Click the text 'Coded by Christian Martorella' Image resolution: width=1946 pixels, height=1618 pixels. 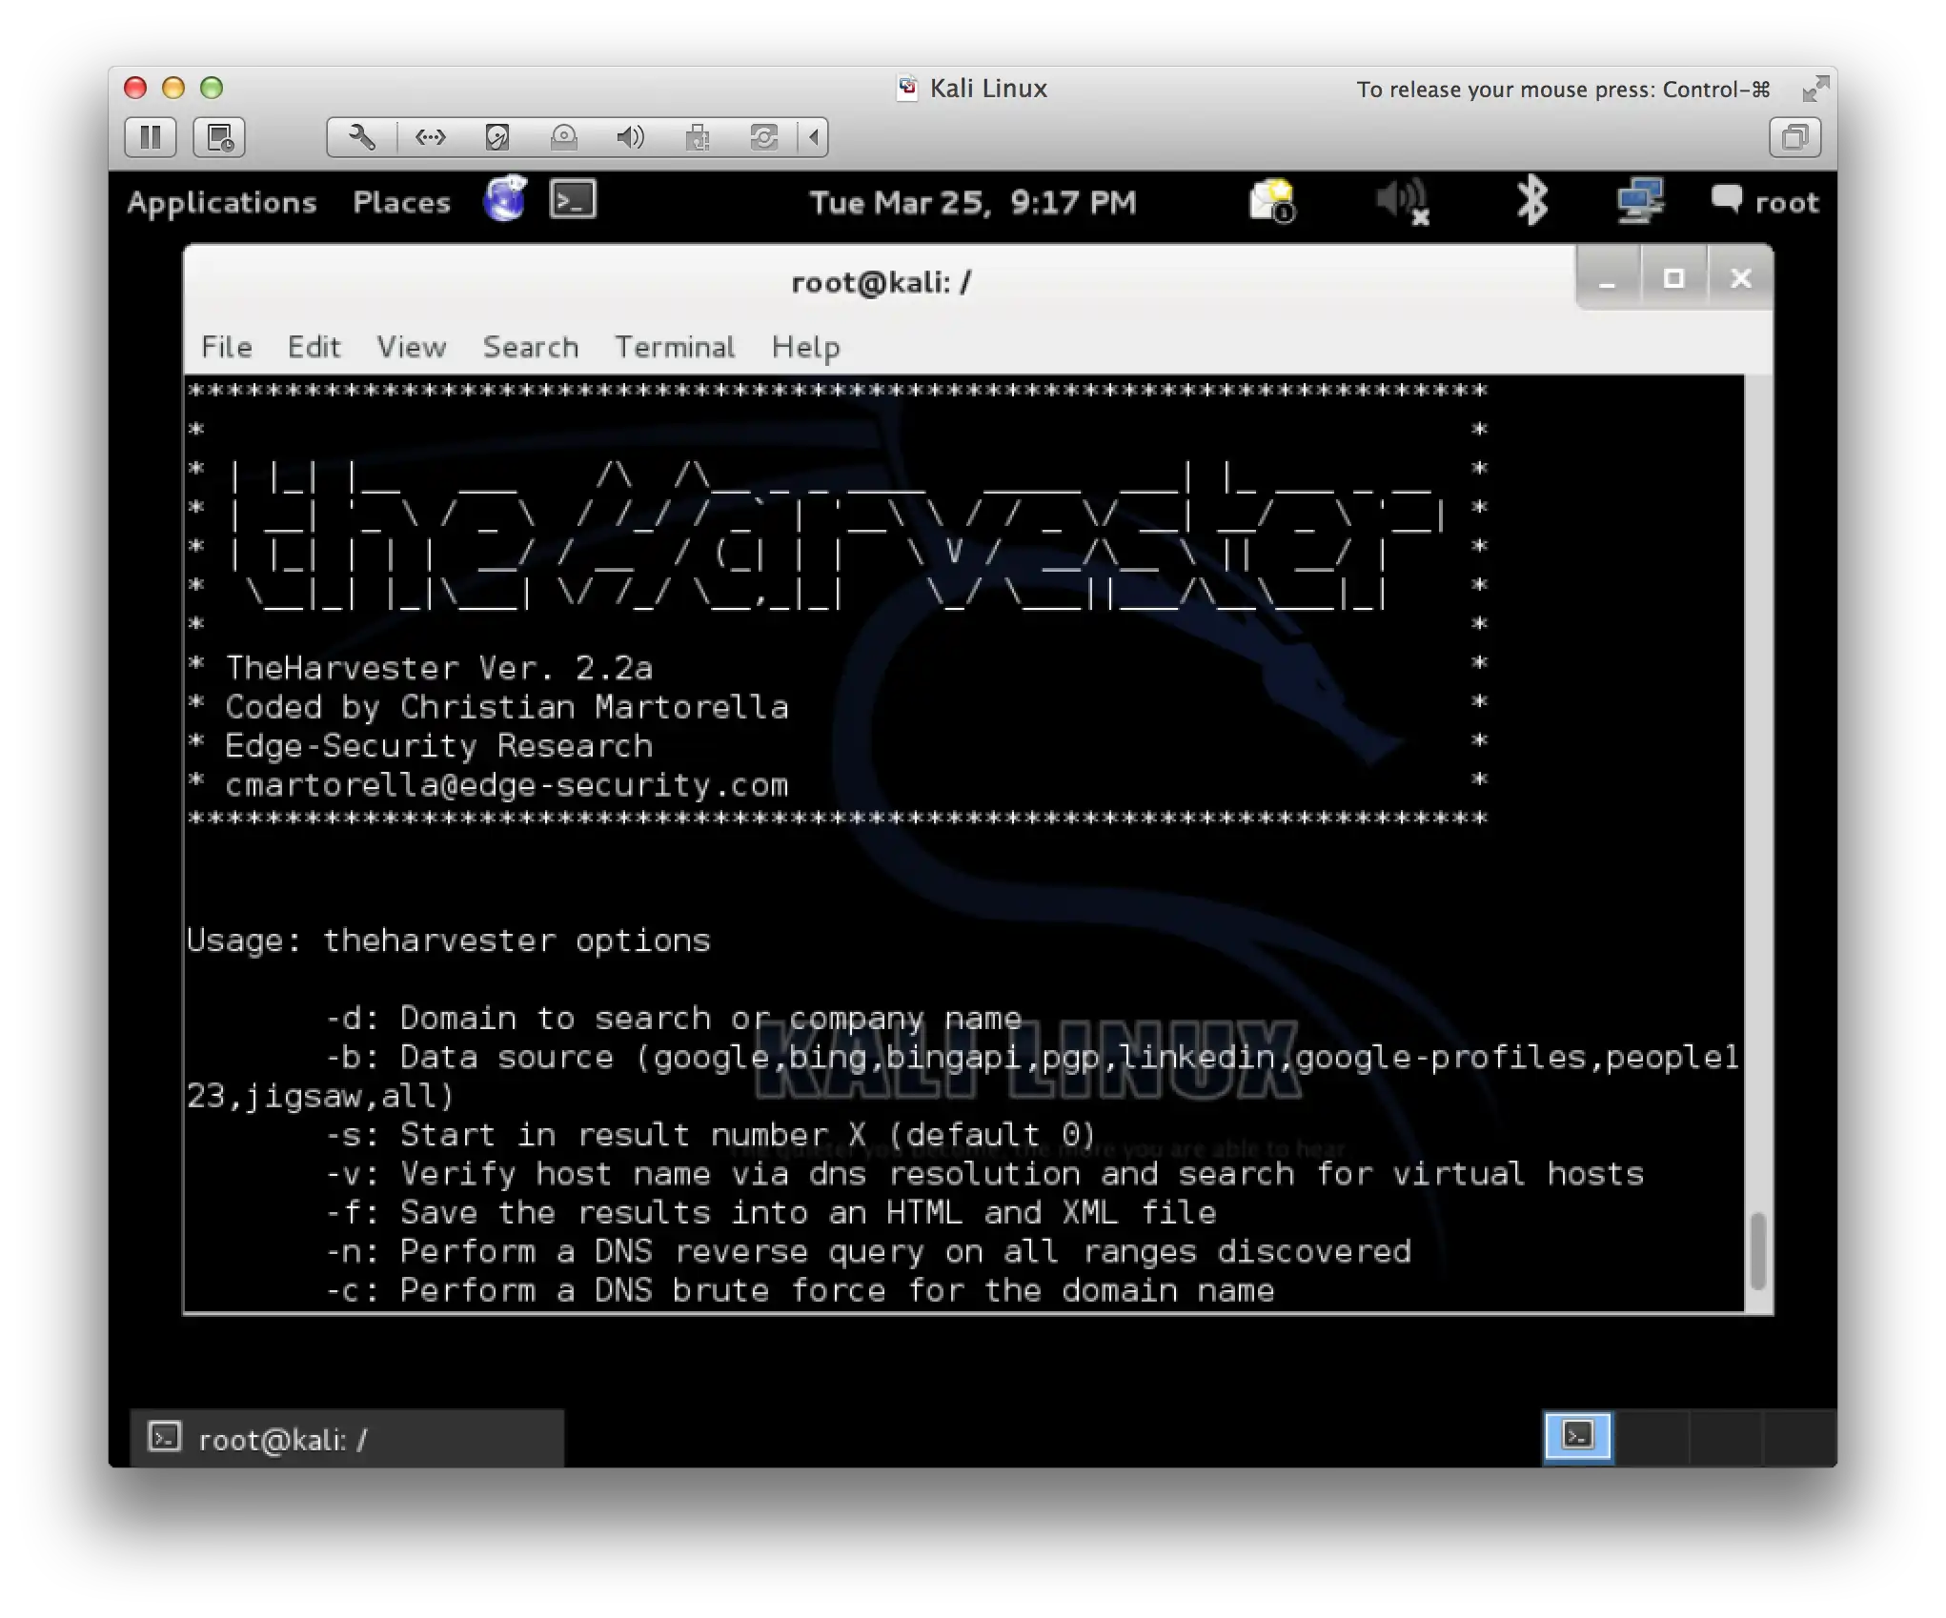(x=507, y=707)
